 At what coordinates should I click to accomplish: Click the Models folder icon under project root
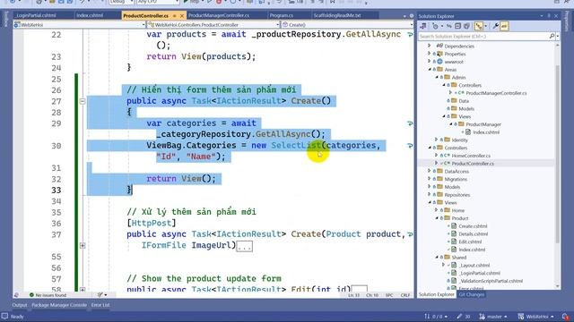click(440, 187)
